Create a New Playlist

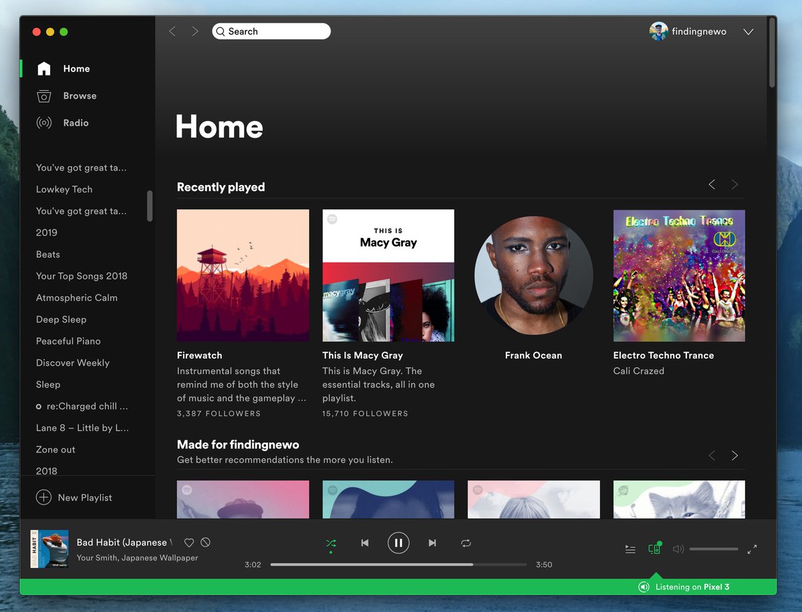tap(85, 498)
